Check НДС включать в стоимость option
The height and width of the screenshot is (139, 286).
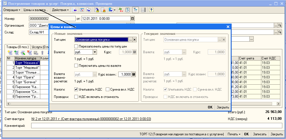[76, 97]
